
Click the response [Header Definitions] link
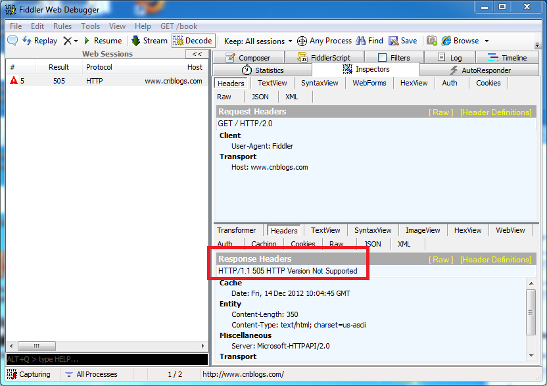[x=496, y=260]
